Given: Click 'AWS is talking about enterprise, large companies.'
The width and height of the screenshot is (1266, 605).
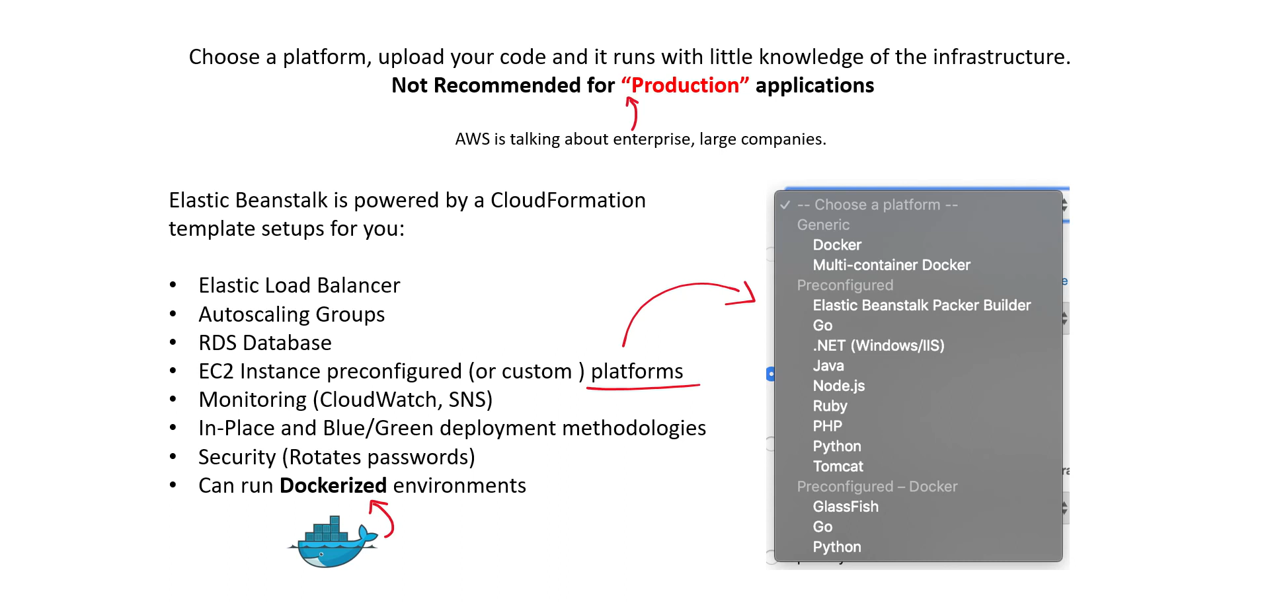Looking at the screenshot, I should coord(641,139).
